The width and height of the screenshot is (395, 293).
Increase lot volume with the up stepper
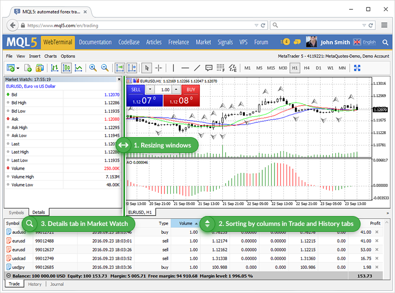(176, 89)
